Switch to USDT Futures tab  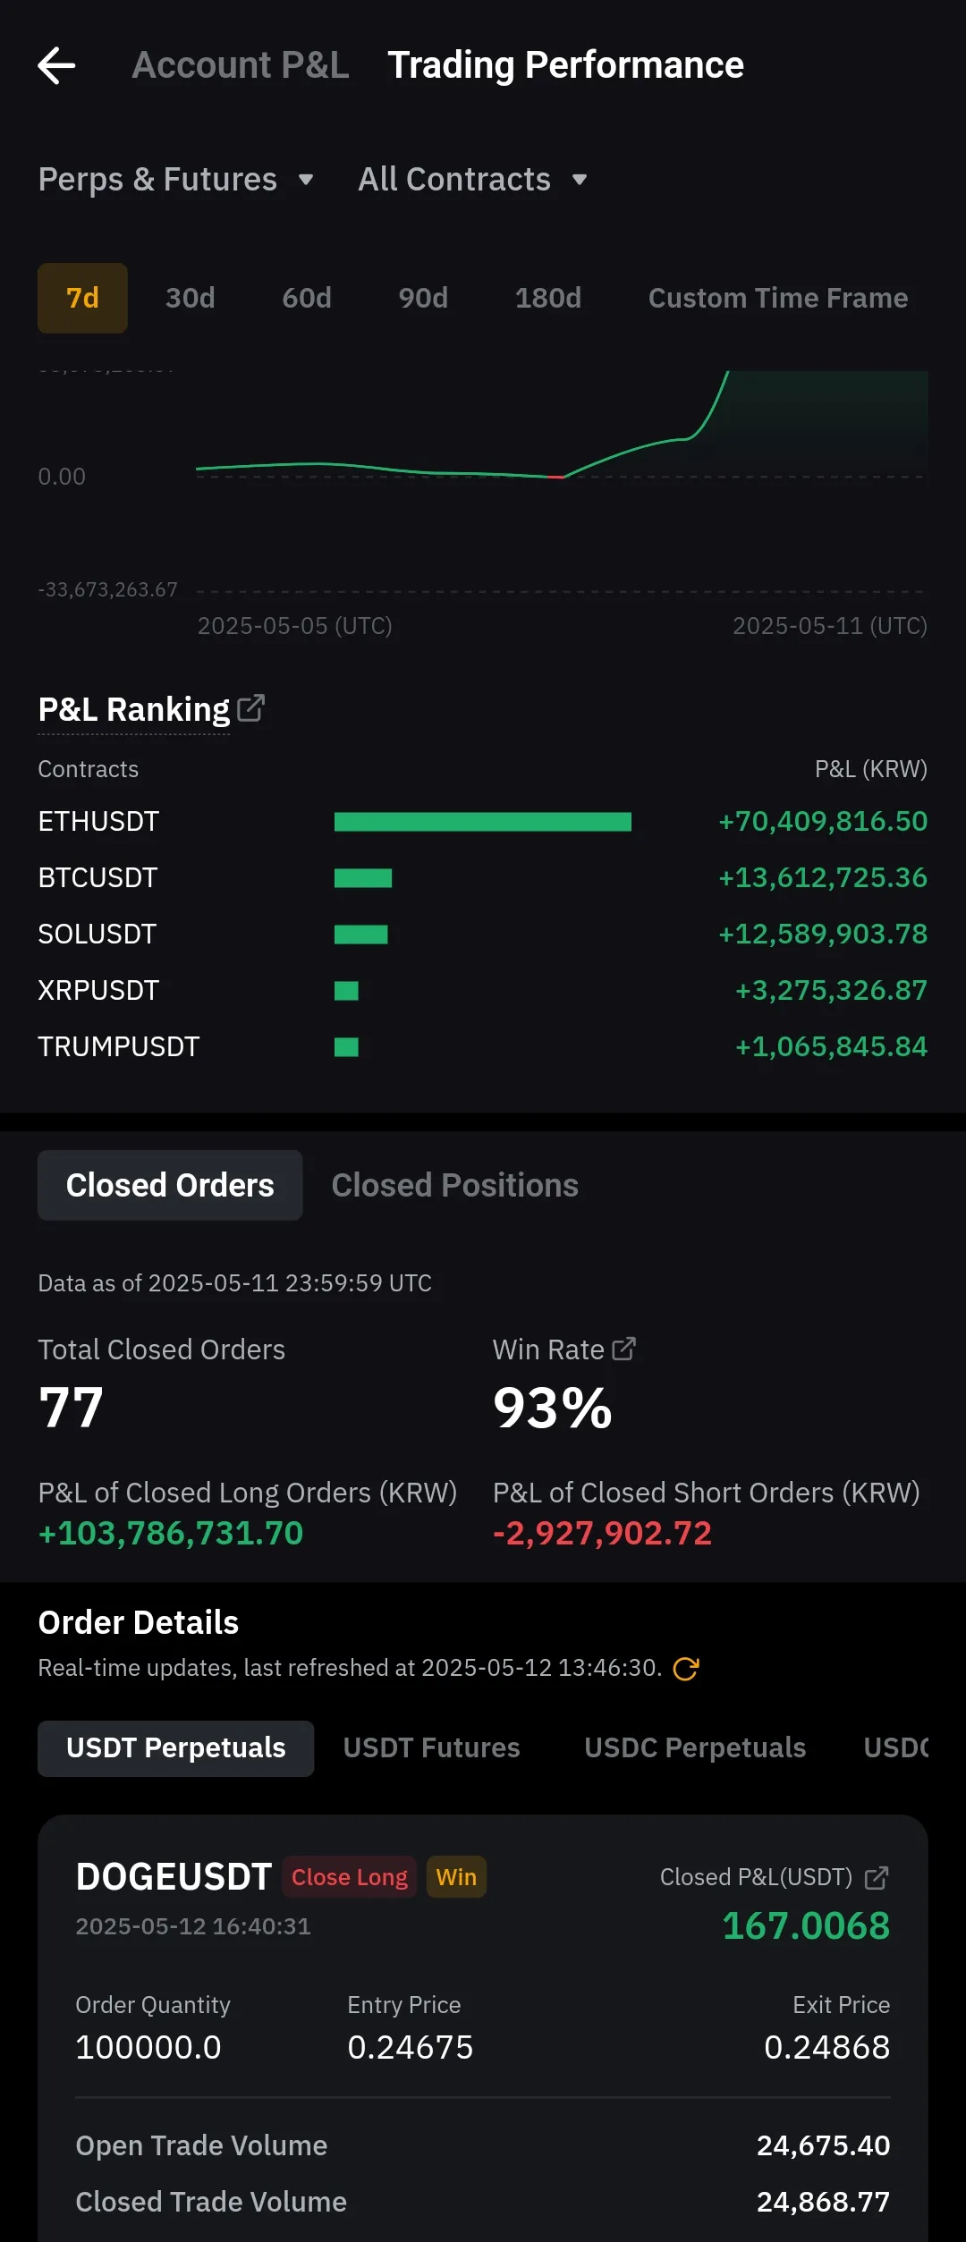[431, 1748]
